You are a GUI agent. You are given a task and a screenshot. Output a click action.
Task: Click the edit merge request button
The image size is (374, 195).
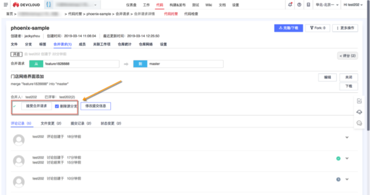(328, 77)
